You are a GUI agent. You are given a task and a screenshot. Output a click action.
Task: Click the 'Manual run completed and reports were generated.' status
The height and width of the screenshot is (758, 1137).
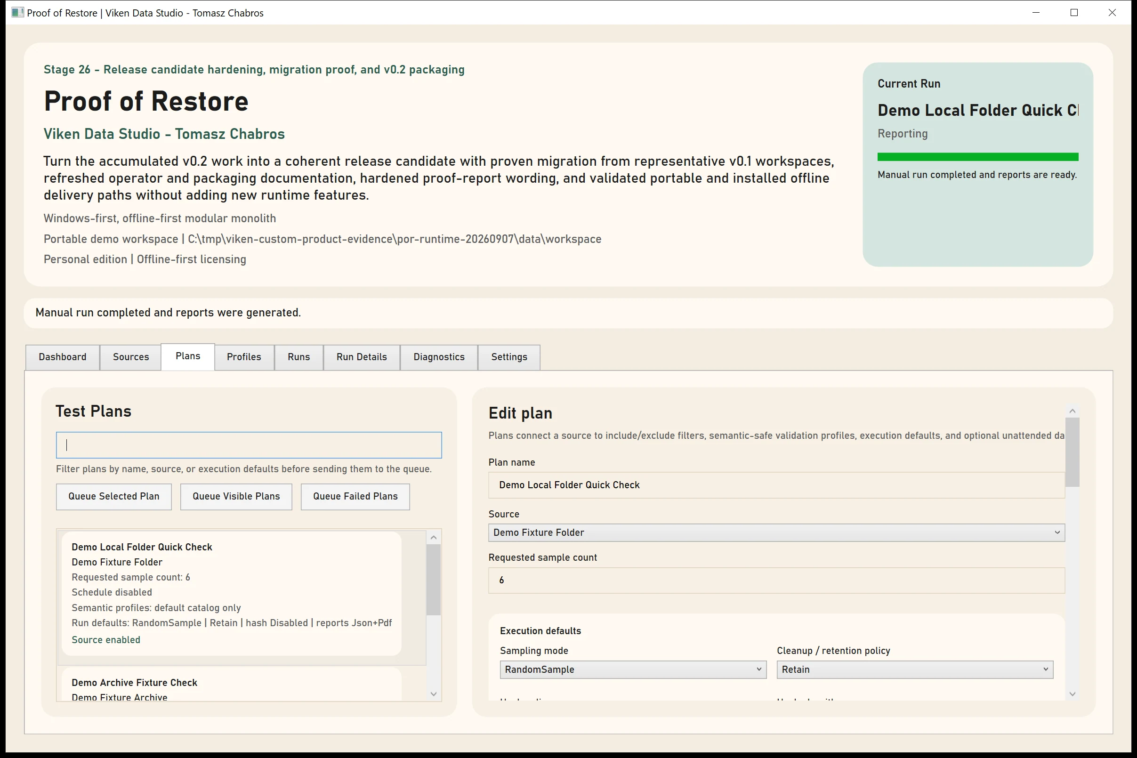[168, 313]
